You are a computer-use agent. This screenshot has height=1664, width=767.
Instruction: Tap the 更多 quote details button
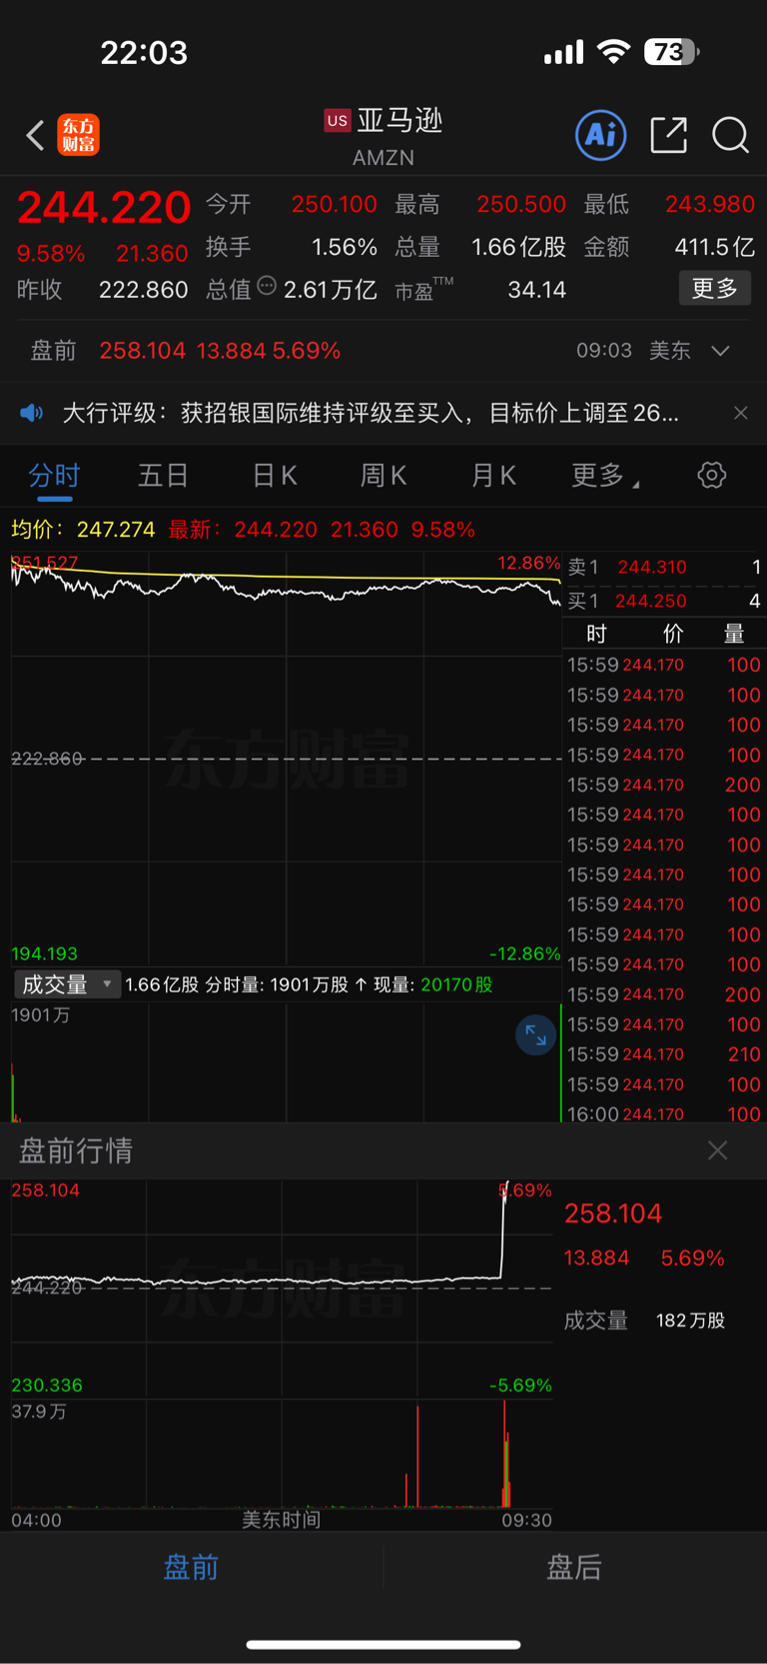[x=714, y=288]
